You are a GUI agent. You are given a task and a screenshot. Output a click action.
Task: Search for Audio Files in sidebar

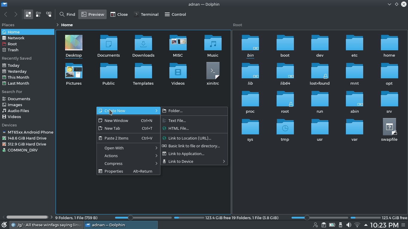[27, 111]
